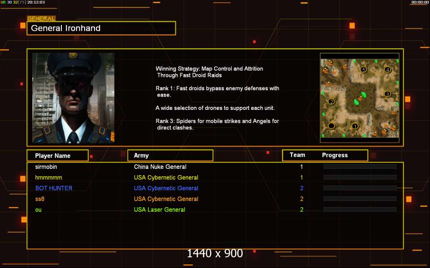430x268 pixels.
Task: Click ou's loading progress bar
Action: [x=360, y=209]
